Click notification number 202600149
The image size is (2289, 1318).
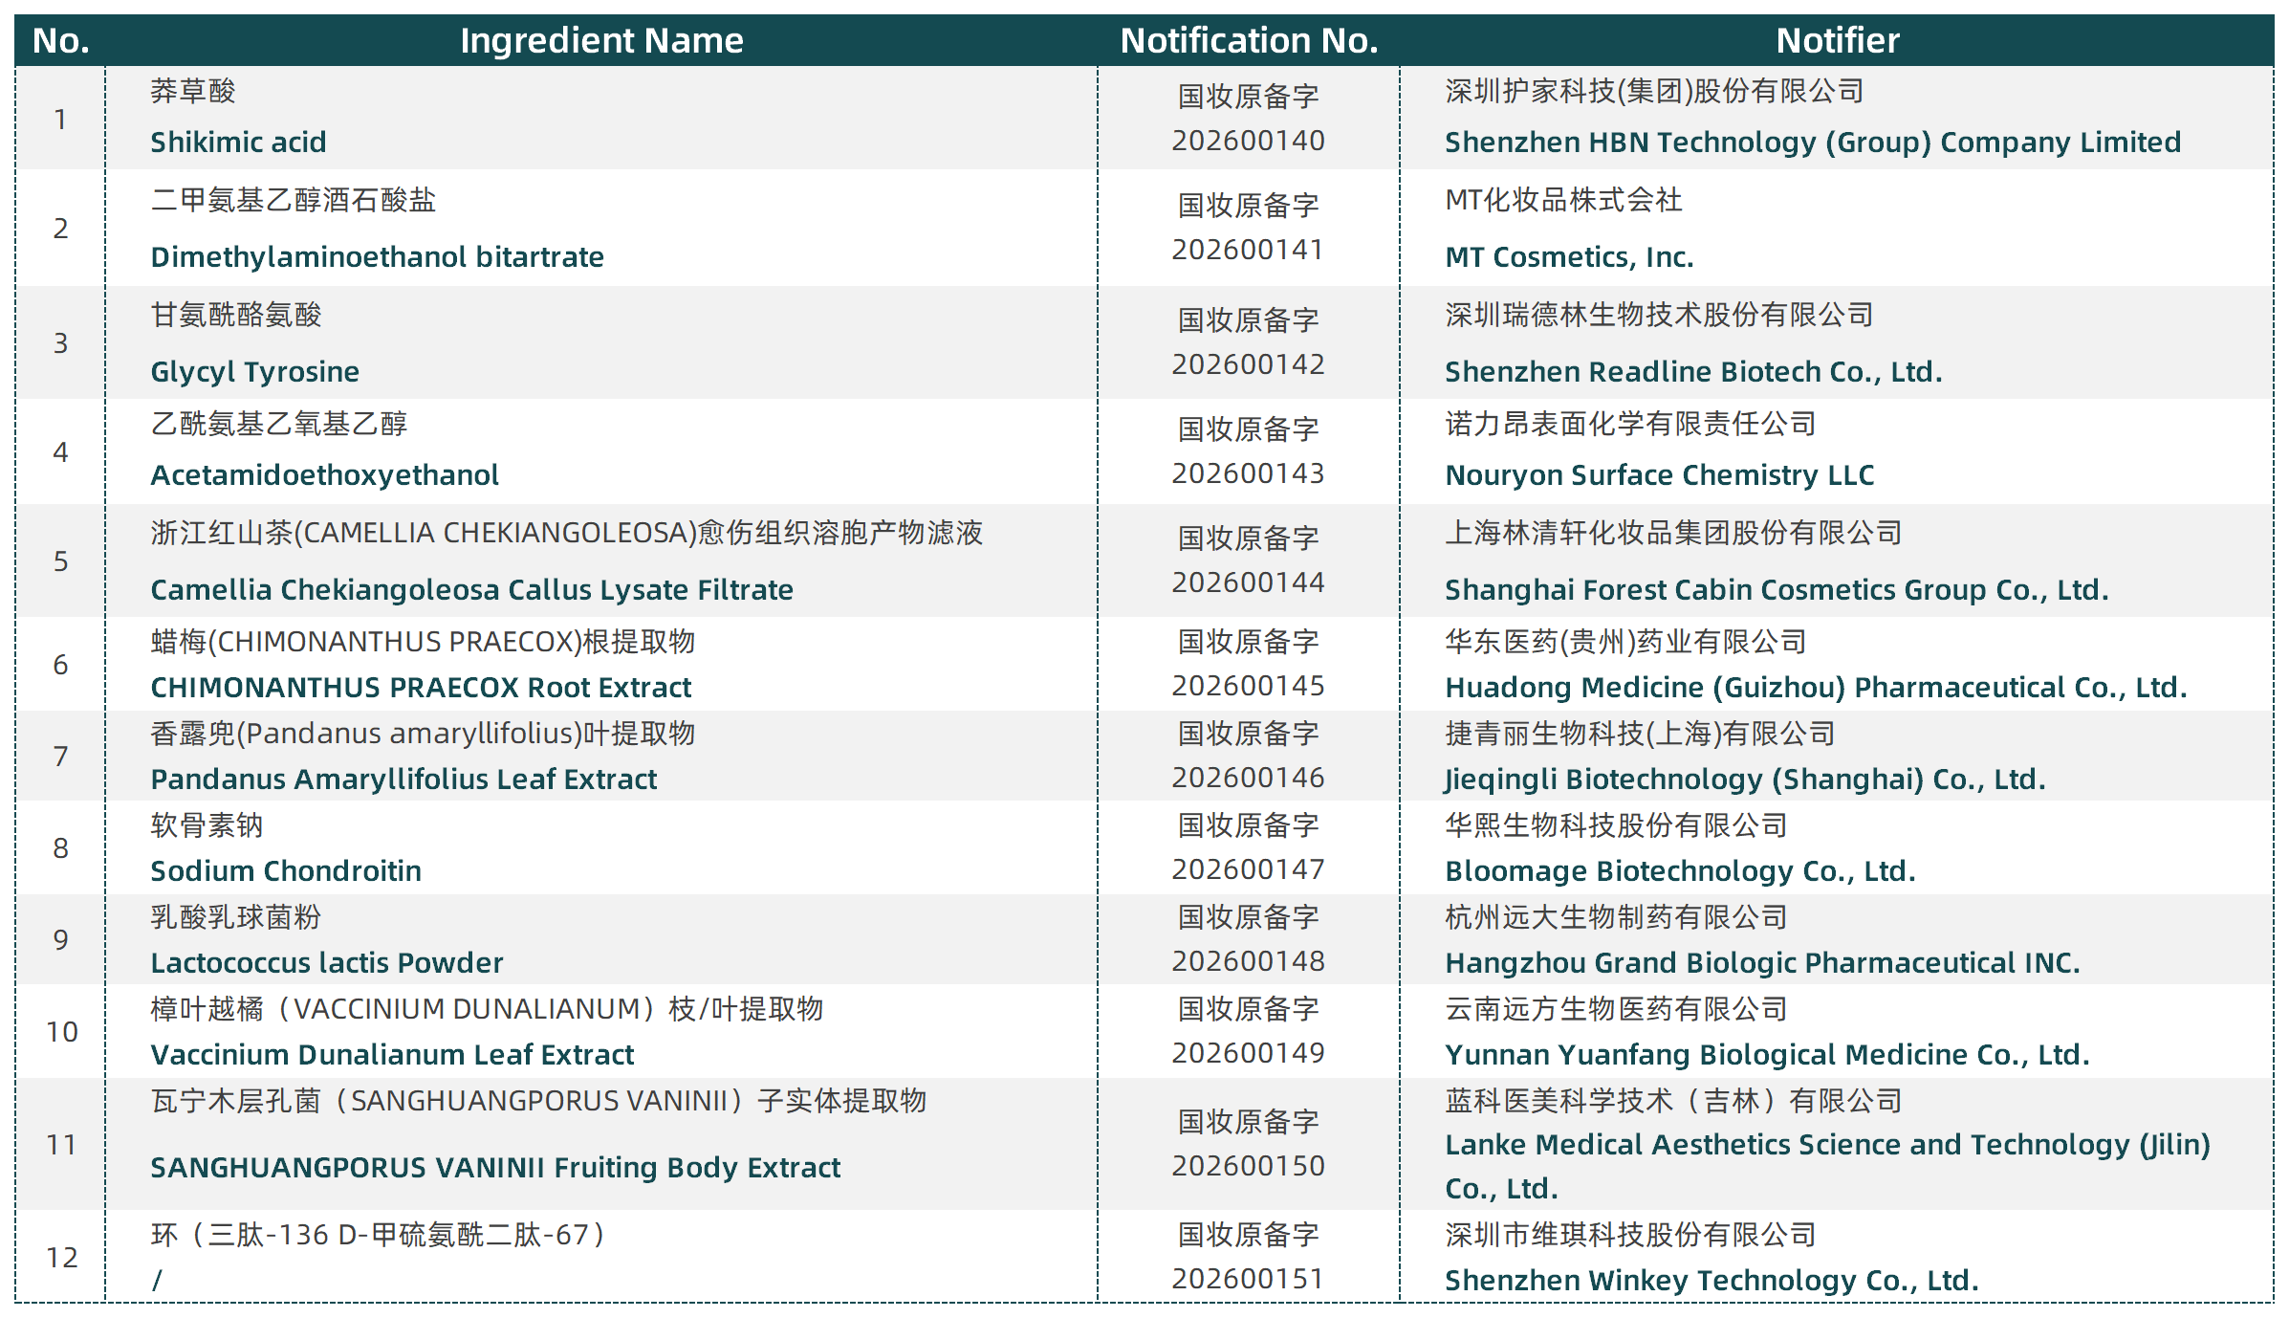pos(1248,1053)
